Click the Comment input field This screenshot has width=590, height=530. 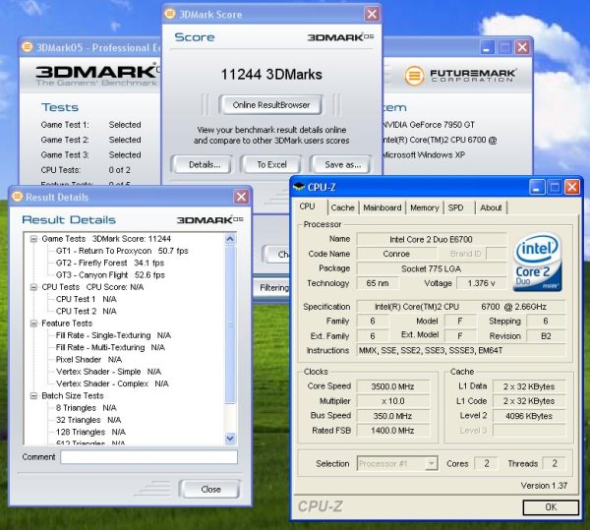point(149,457)
